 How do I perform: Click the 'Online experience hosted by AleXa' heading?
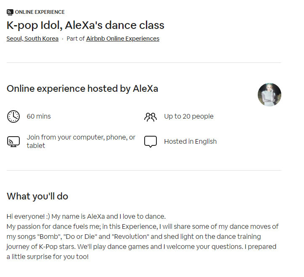tap(82, 89)
